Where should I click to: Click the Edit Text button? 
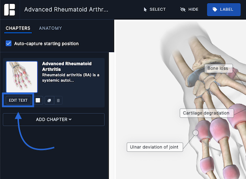(18, 100)
